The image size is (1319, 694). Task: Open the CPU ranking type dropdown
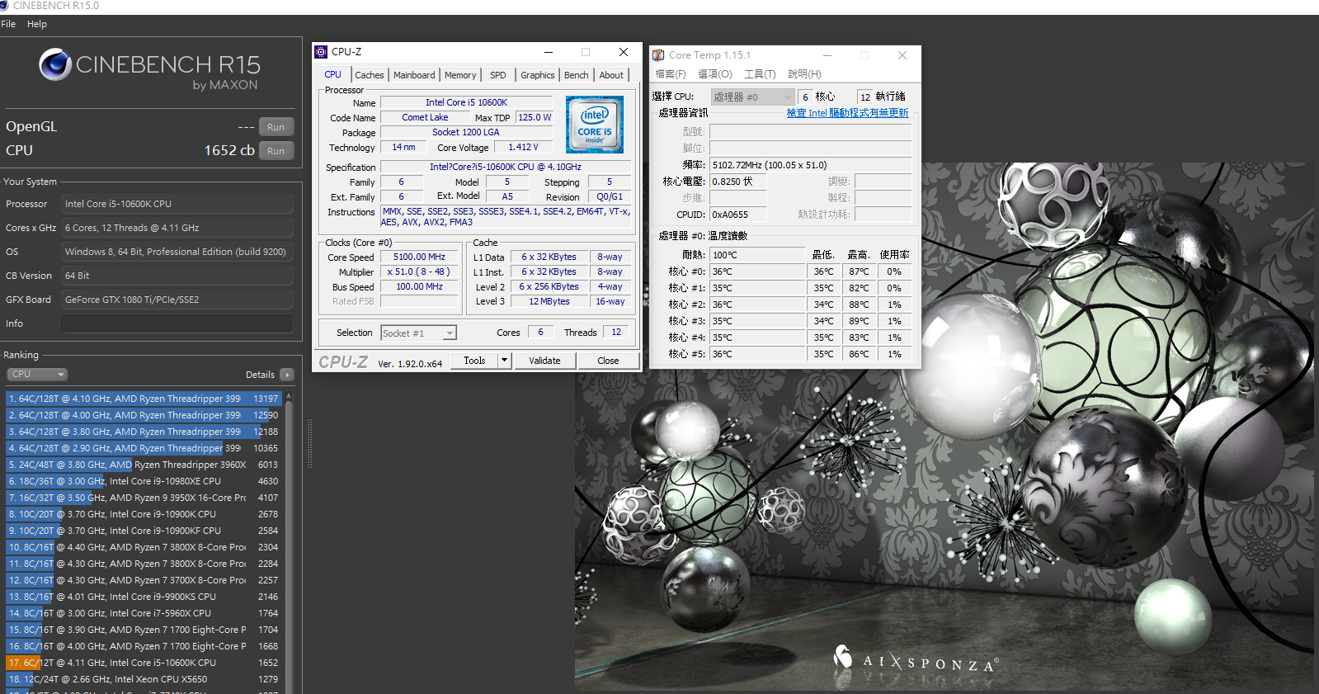pos(37,374)
